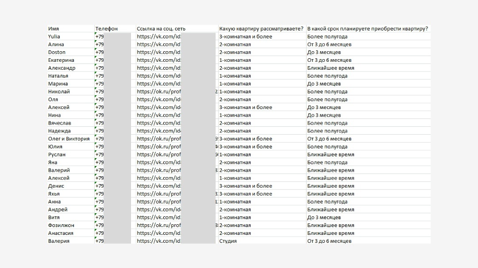Image resolution: width=478 pixels, height=268 pixels.
Task: Click "От 3 до 6 месяцев" in Алина's row
Action: click(329, 45)
